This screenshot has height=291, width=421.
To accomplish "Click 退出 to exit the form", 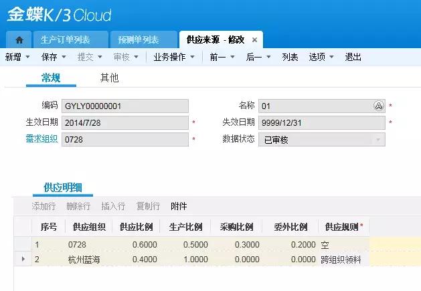I will pyautogui.click(x=353, y=57).
